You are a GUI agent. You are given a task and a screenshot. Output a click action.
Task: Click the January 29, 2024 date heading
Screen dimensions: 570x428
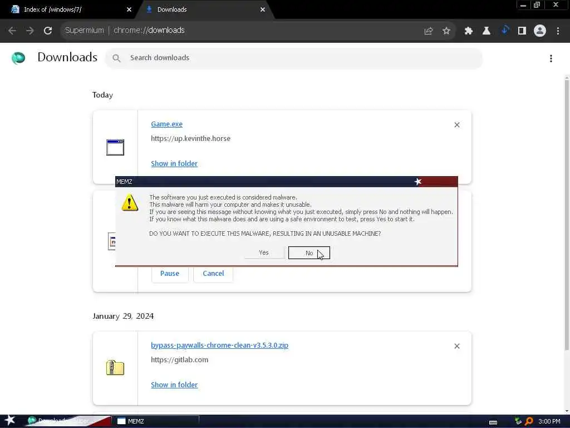[x=123, y=317]
